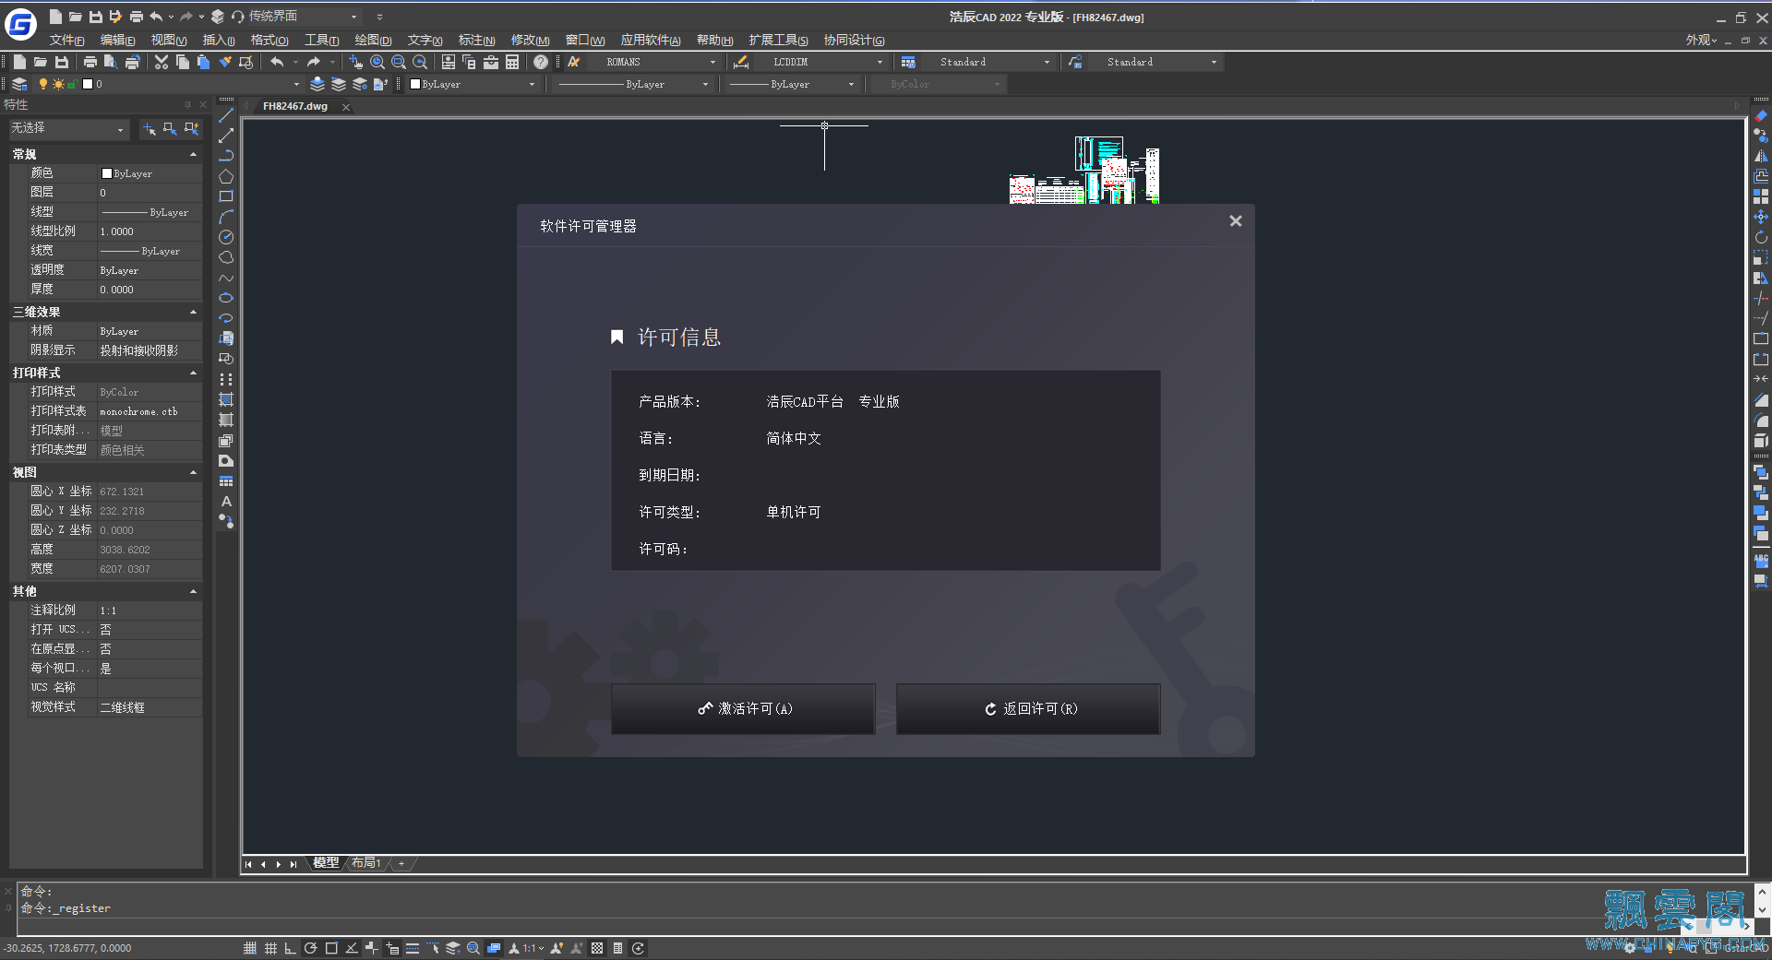
Task: Click the Cut icon in standard toolbar
Action: point(162,62)
